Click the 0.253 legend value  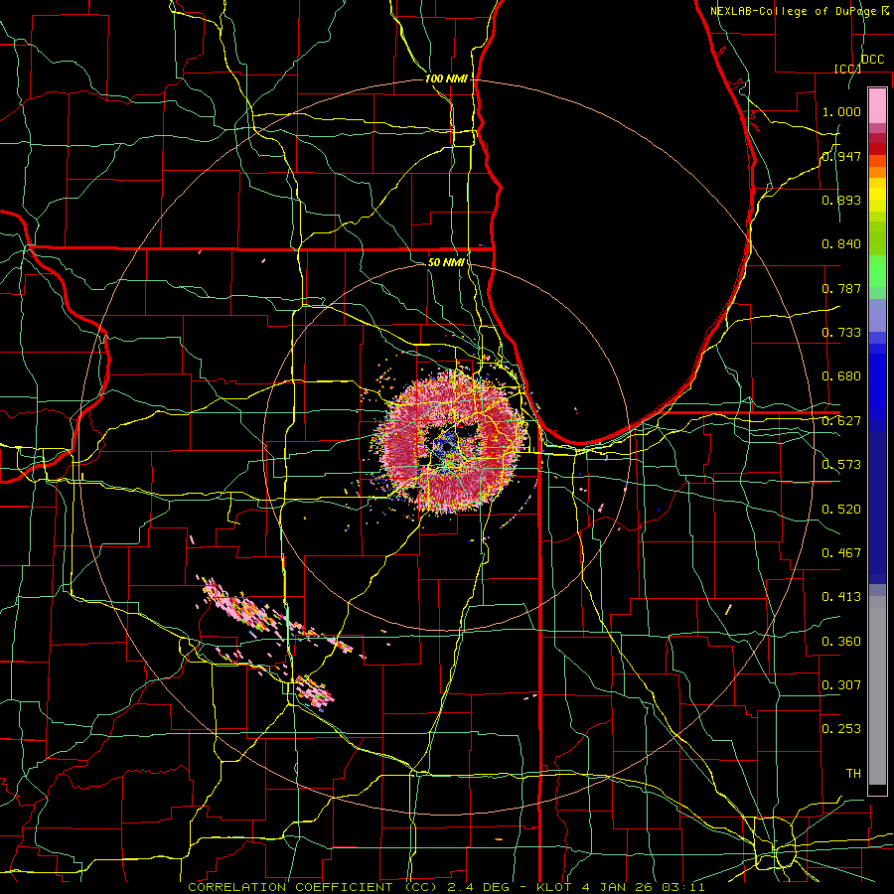pyautogui.click(x=841, y=729)
